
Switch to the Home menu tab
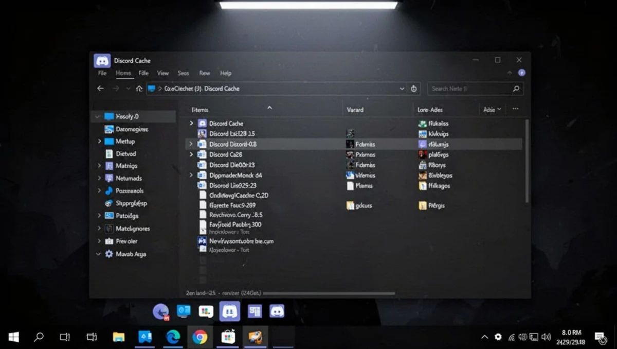point(123,73)
